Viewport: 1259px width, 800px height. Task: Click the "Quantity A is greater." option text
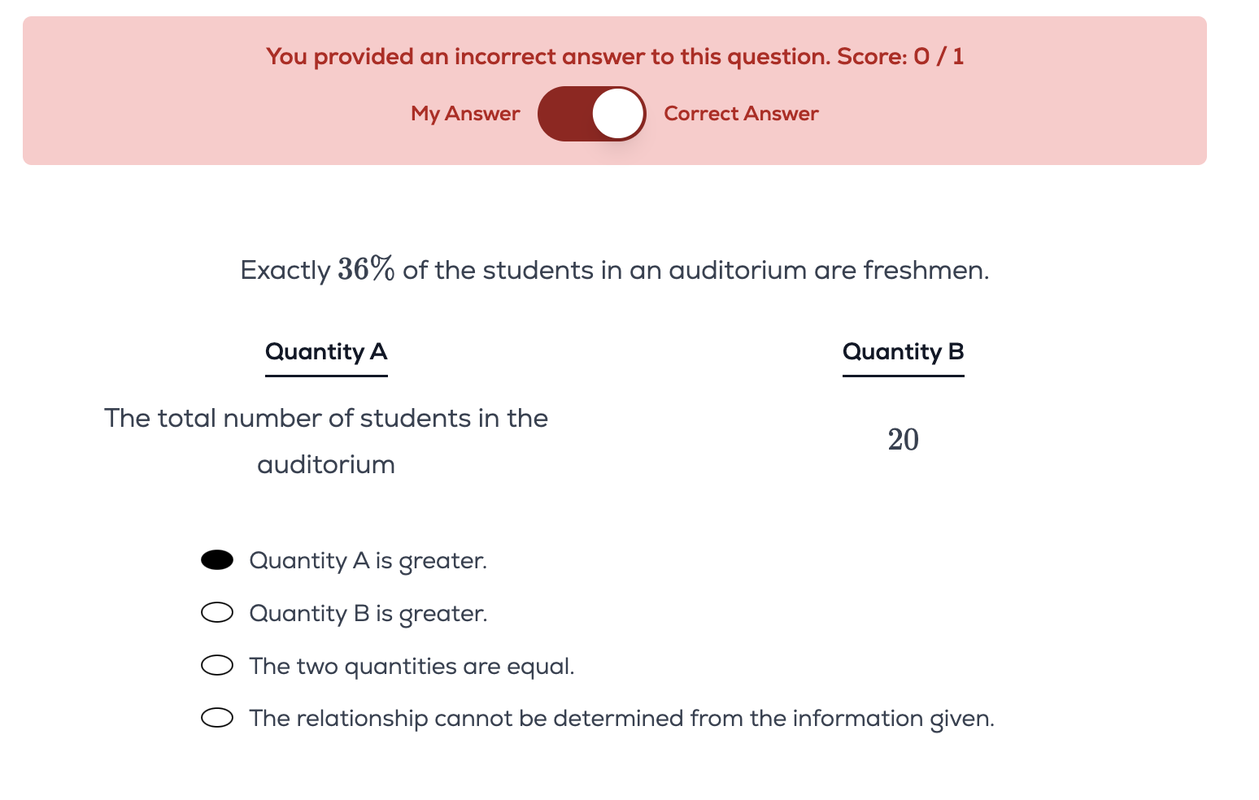click(368, 561)
